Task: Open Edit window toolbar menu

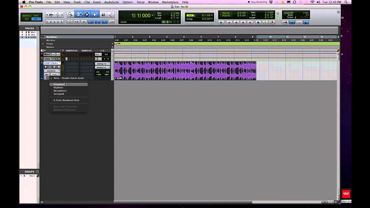Action: pos(338,12)
